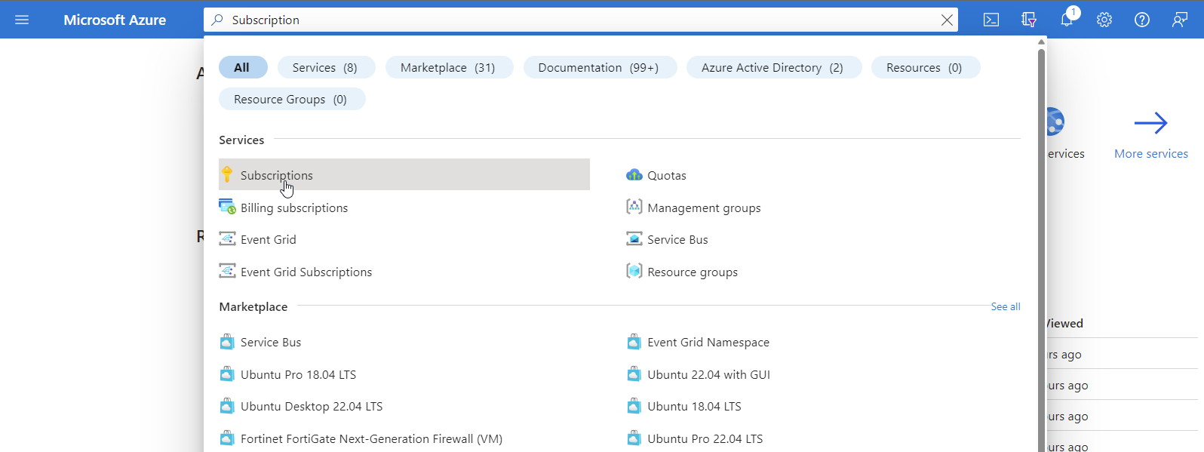Clear the search box text

(x=947, y=20)
